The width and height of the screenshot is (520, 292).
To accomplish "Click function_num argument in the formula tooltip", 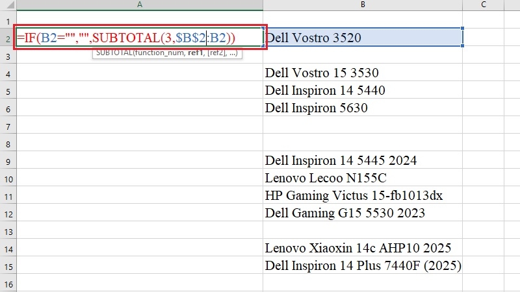I will point(159,53).
